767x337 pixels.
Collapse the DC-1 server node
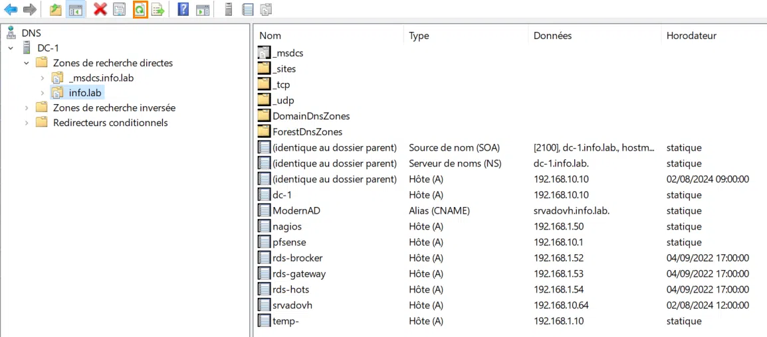[11, 48]
